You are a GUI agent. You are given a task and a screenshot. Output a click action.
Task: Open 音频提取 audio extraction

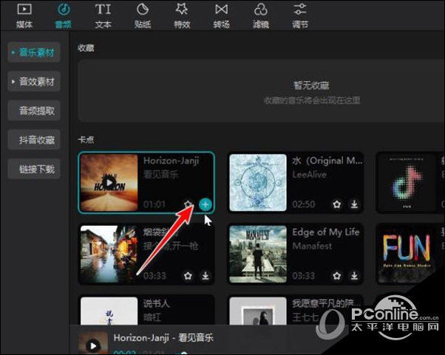[34, 111]
